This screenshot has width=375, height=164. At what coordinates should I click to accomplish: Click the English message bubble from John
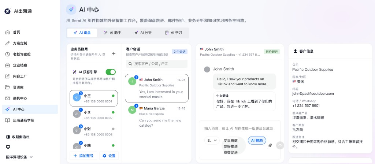tap(244, 82)
